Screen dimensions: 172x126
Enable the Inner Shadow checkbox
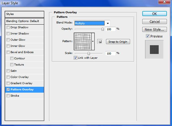coord(8,33)
